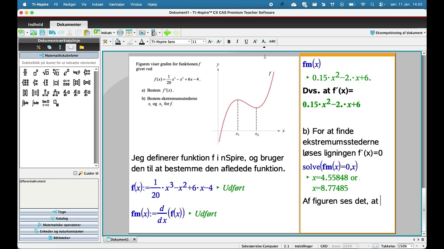Toggle italic formatting
Image resolution: width=444 pixels, height=249 pixels.
tap(237, 41)
